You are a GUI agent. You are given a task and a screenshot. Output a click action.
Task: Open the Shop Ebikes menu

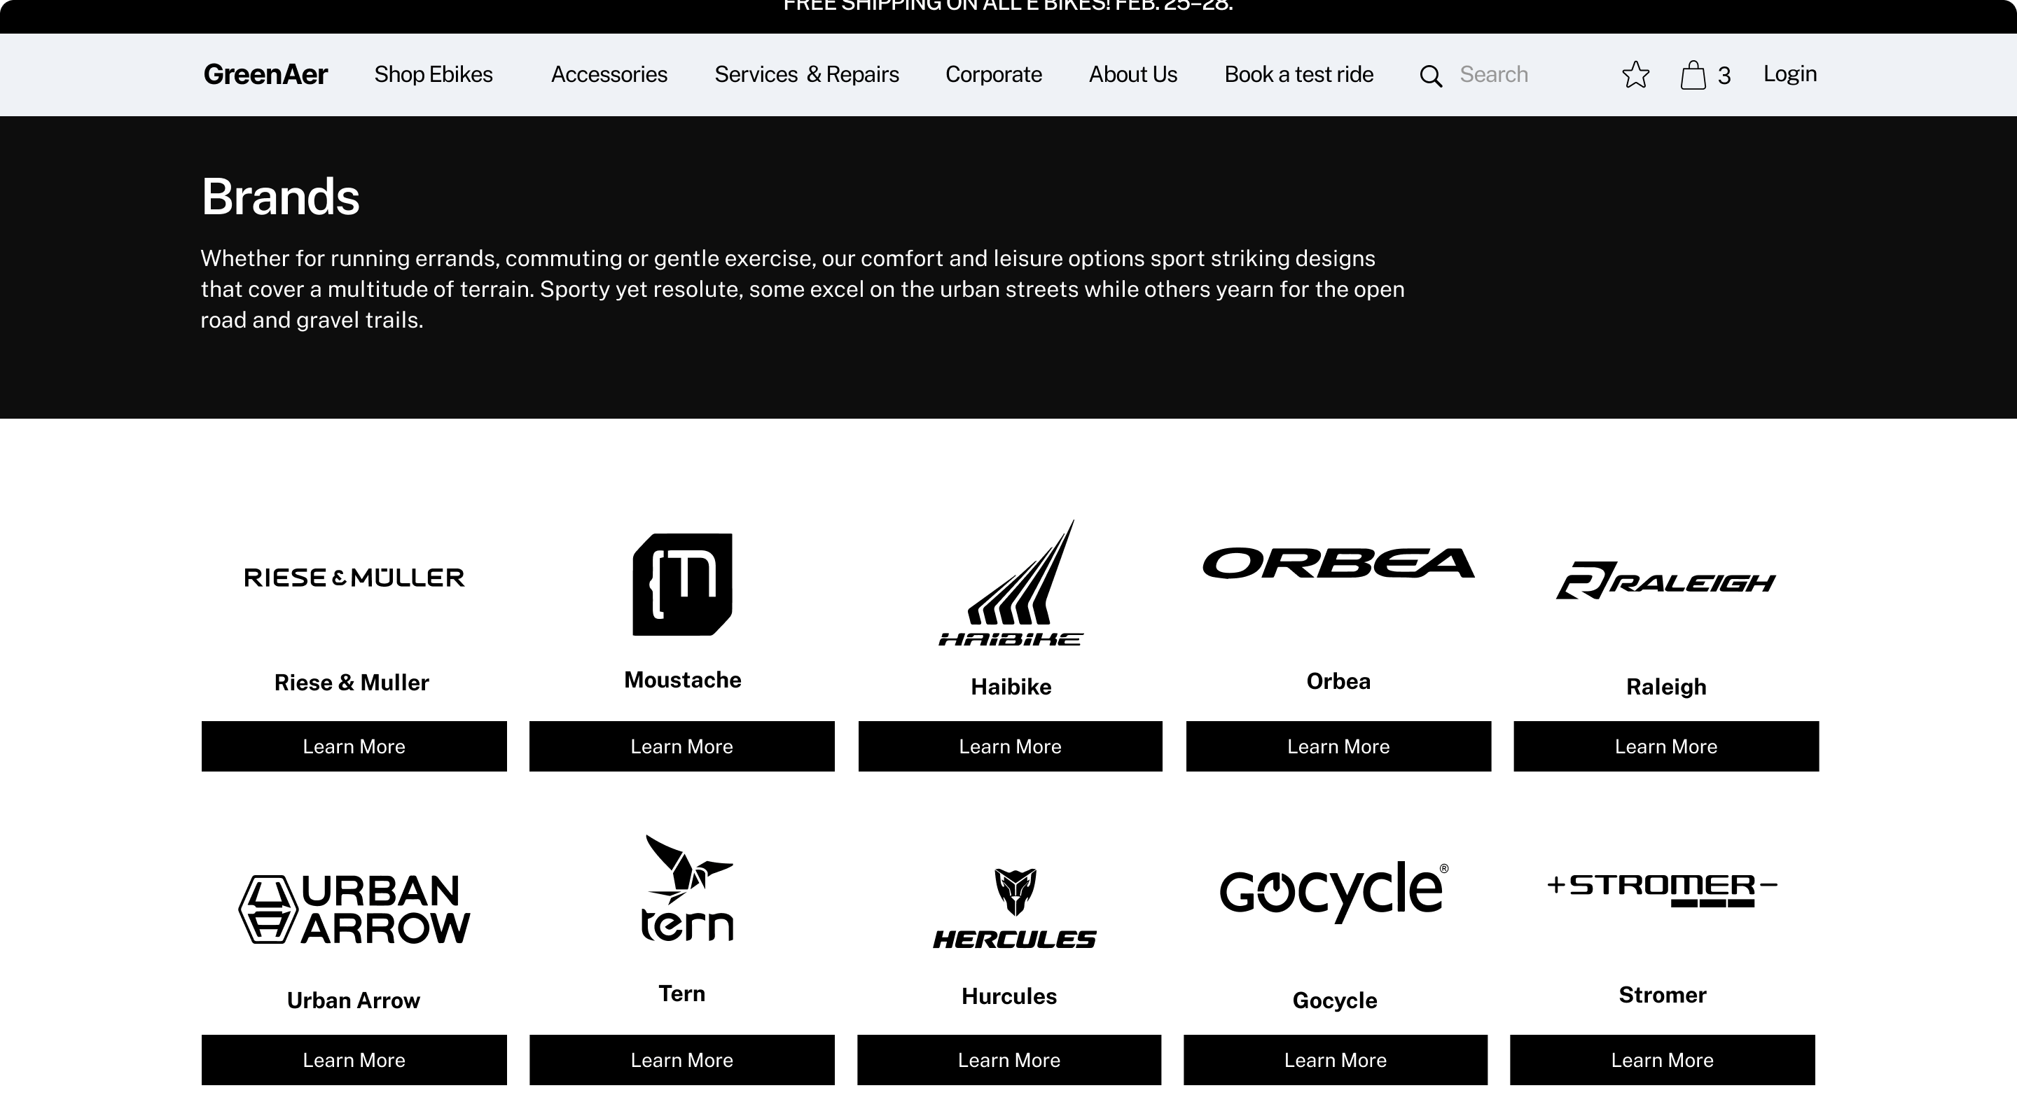433,74
